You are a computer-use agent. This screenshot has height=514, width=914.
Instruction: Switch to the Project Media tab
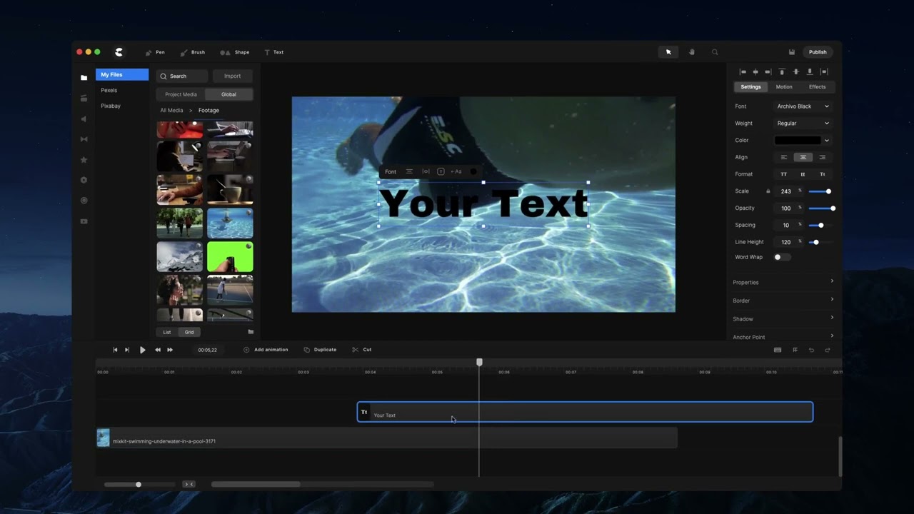coord(181,94)
